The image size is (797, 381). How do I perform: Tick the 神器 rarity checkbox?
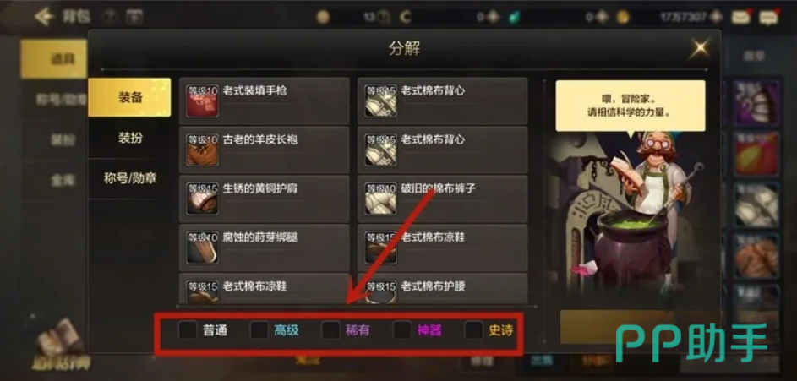(402, 330)
